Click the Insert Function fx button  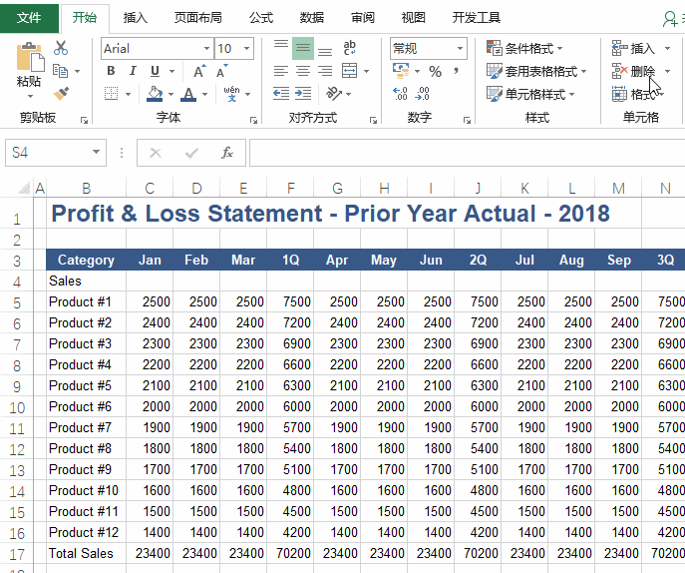coord(227,153)
